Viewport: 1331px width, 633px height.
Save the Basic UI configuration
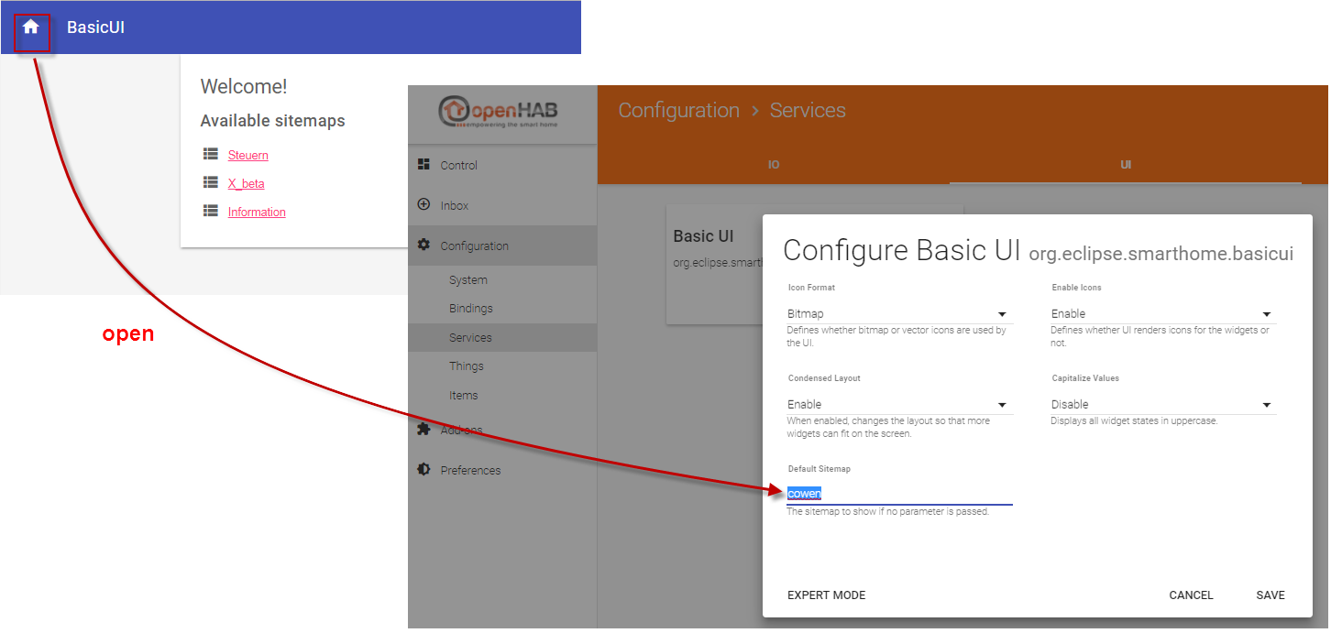coord(1270,595)
